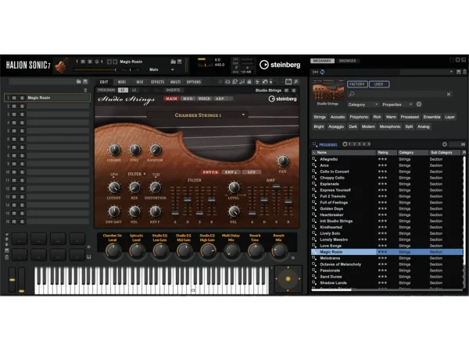Click the violin instrument icon near HALion Sonic
The image size is (469, 351).
[62, 65]
